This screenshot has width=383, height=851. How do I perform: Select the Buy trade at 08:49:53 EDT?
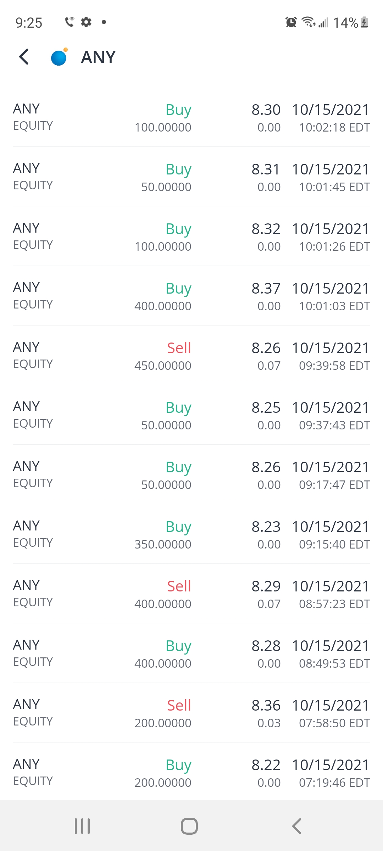[x=191, y=653]
